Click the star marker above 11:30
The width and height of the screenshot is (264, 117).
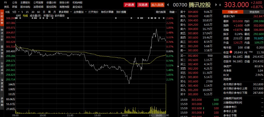click(x=68, y=18)
